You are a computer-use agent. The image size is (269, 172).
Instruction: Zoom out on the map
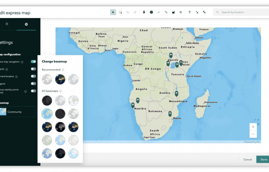(x=253, y=134)
